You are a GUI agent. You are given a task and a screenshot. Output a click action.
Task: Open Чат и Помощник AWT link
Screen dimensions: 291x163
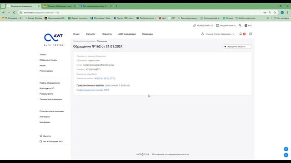point(53,141)
